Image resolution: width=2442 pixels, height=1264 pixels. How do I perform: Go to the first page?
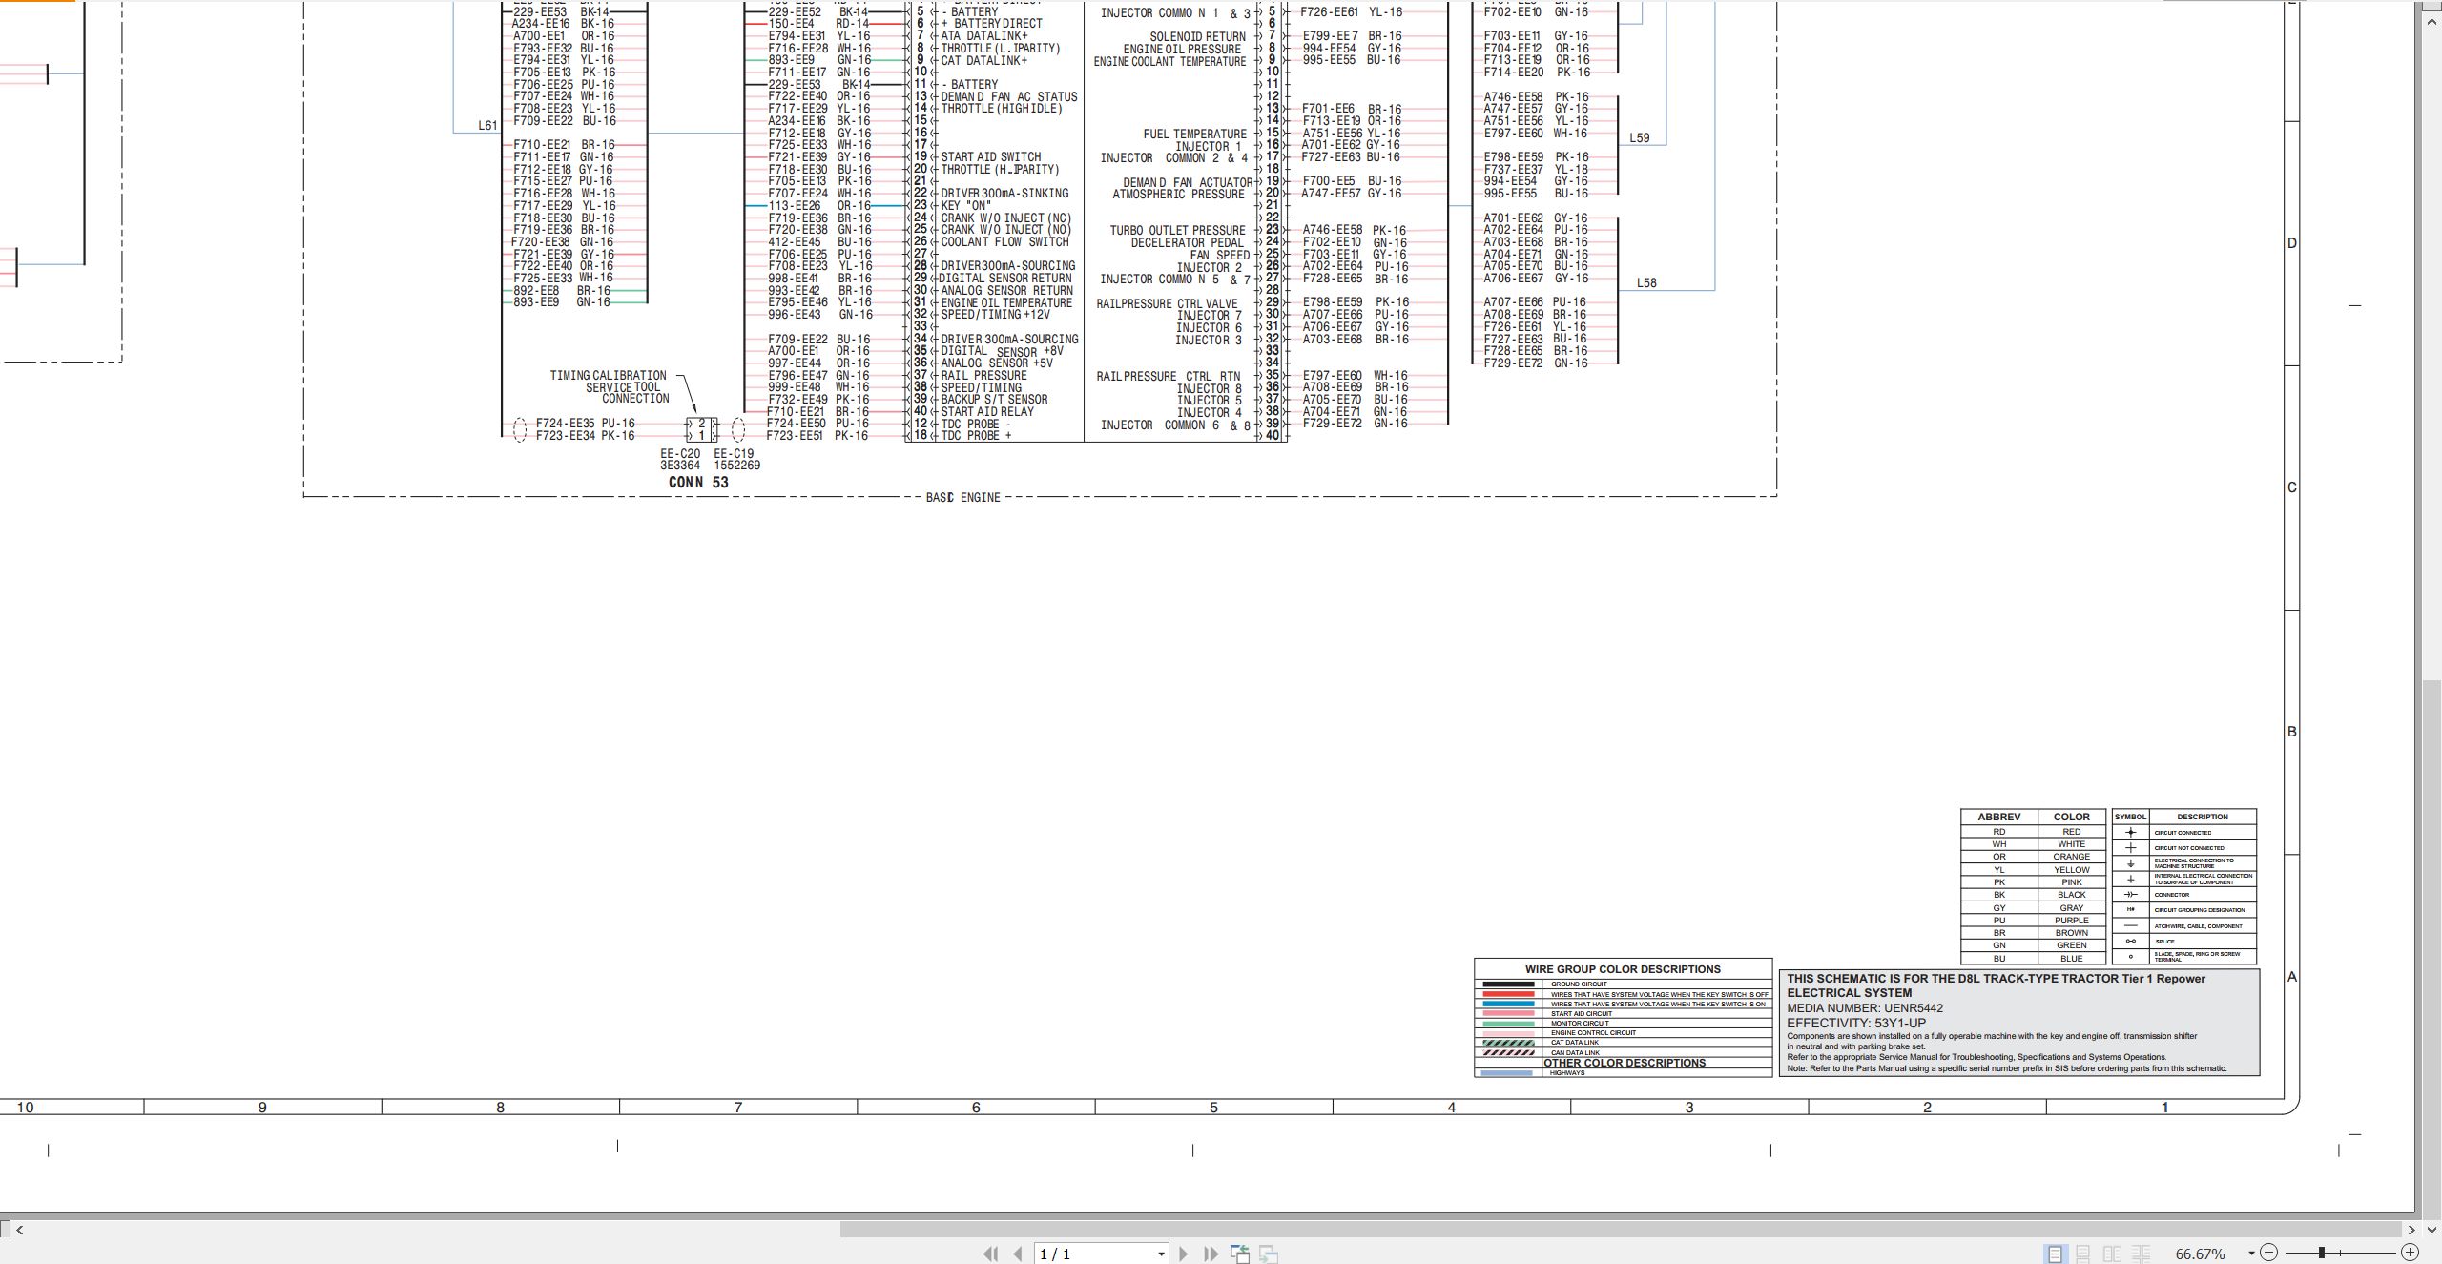click(991, 1254)
